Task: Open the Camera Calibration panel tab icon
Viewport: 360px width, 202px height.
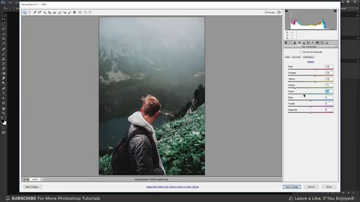Action: (x=317, y=43)
